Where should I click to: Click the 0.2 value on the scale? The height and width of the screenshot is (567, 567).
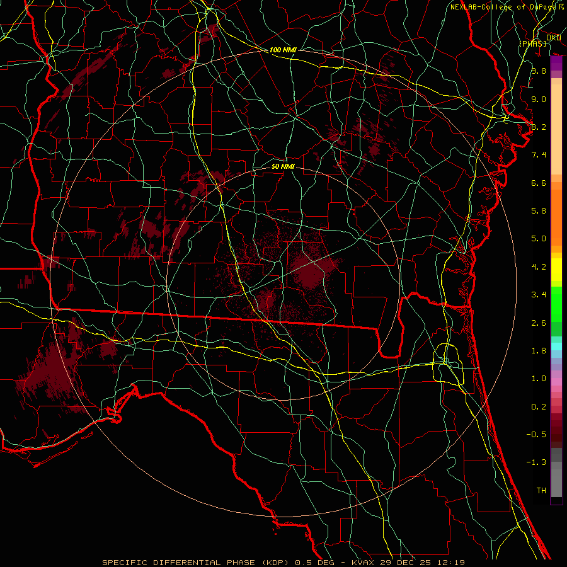pos(539,407)
